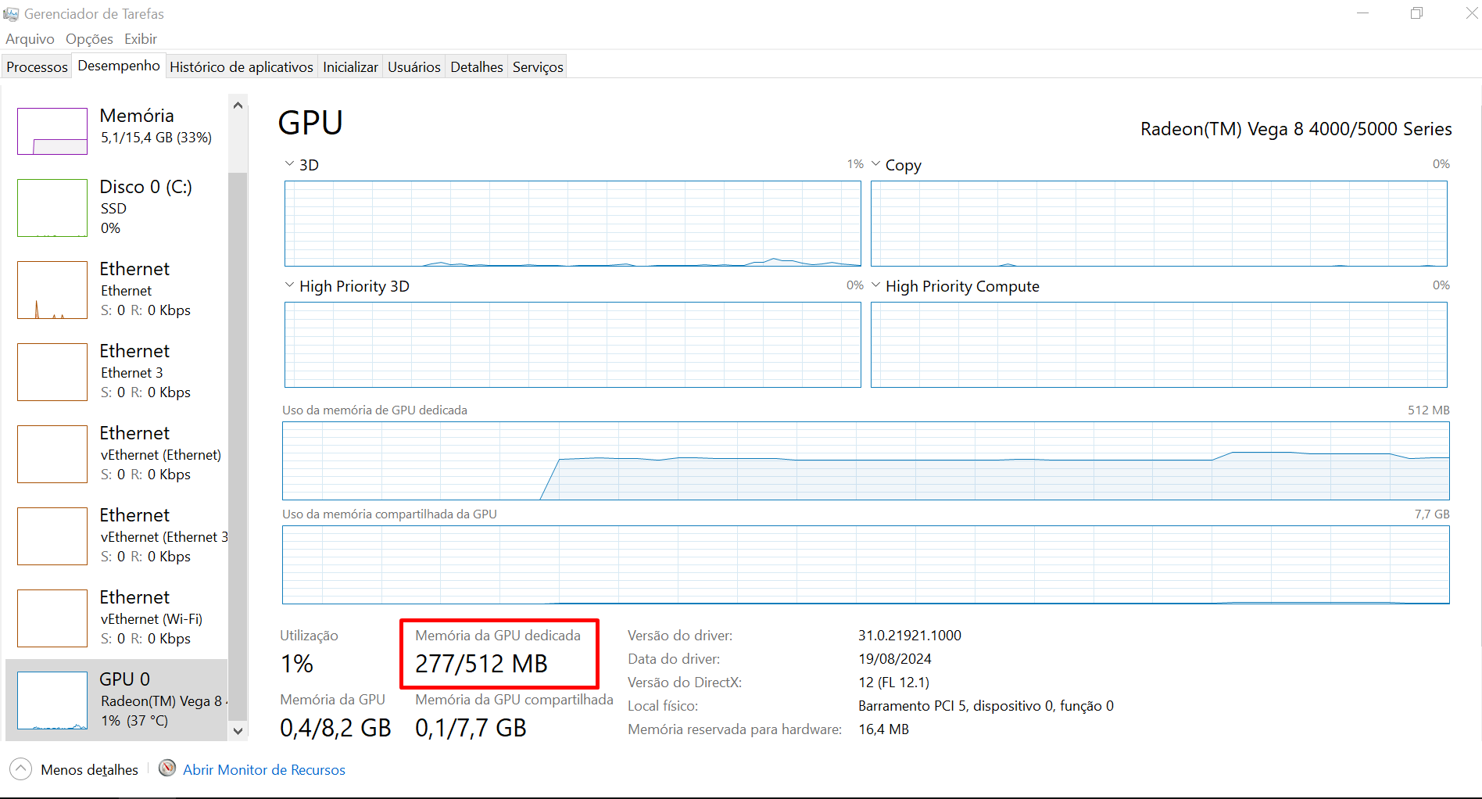Open Abrir Monitor de Recursos link

tap(264, 770)
